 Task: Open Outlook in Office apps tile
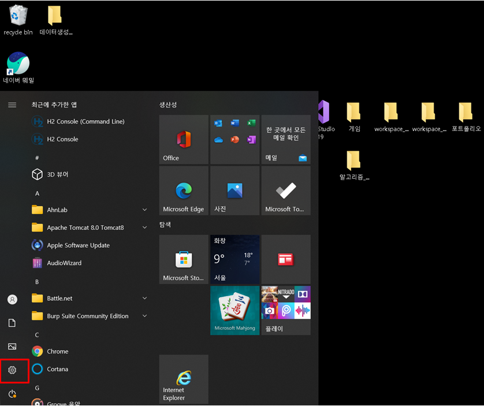coord(218,124)
